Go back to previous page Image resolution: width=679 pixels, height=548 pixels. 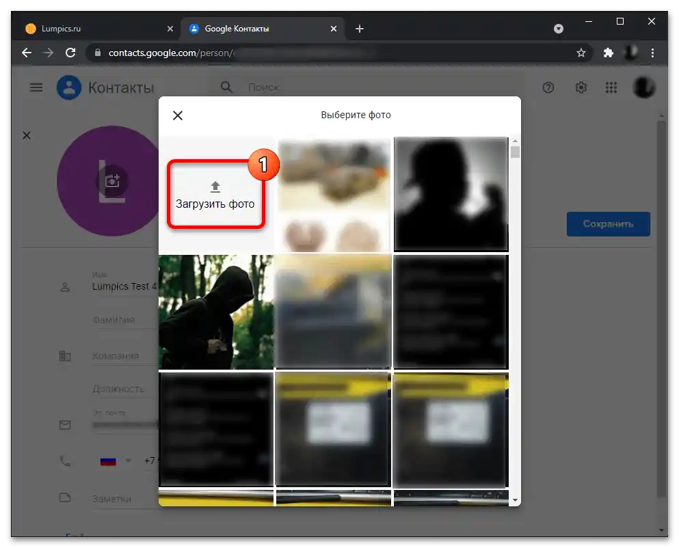pyautogui.click(x=26, y=53)
